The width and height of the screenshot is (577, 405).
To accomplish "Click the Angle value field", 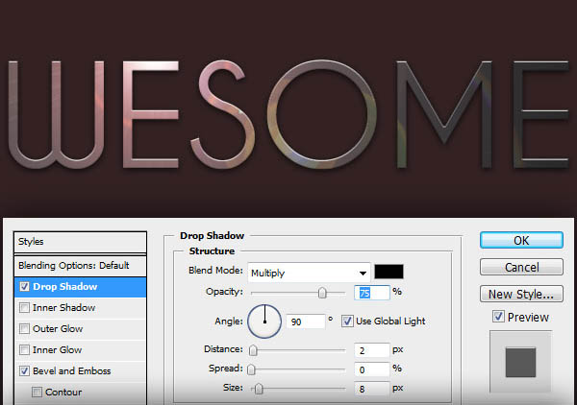I will pos(306,322).
